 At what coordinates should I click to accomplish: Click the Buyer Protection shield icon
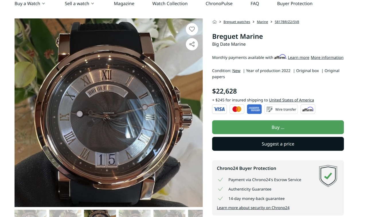(x=328, y=176)
